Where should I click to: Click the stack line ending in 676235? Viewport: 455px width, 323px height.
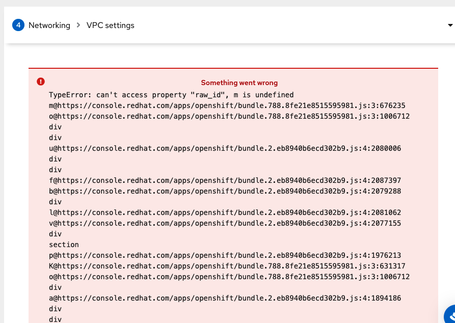227,105
